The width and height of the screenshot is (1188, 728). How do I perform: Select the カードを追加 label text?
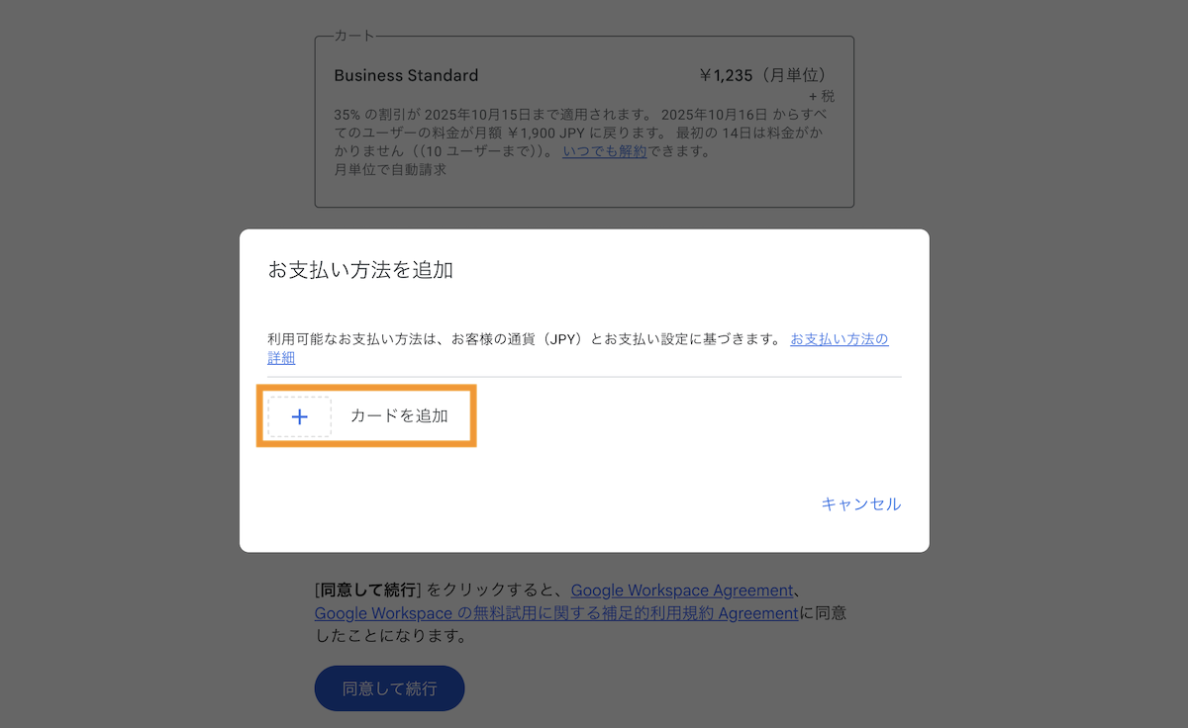[399, 415]
